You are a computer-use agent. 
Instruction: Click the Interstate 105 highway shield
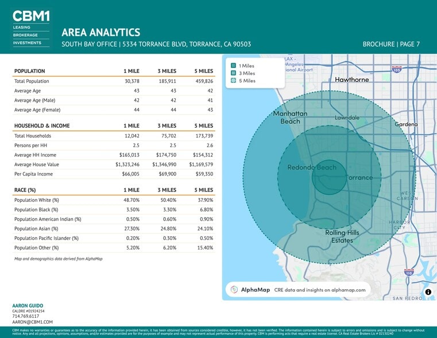(397, 69)
